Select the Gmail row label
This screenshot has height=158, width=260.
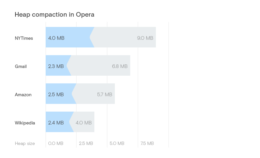(21, 66)
